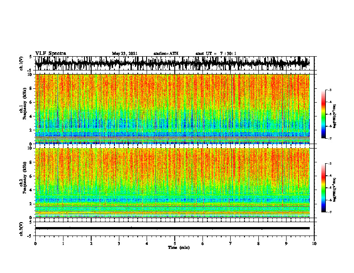Click the log(PSD) label beside ch.1 color scale
The image size is (354, 273).
335,116
